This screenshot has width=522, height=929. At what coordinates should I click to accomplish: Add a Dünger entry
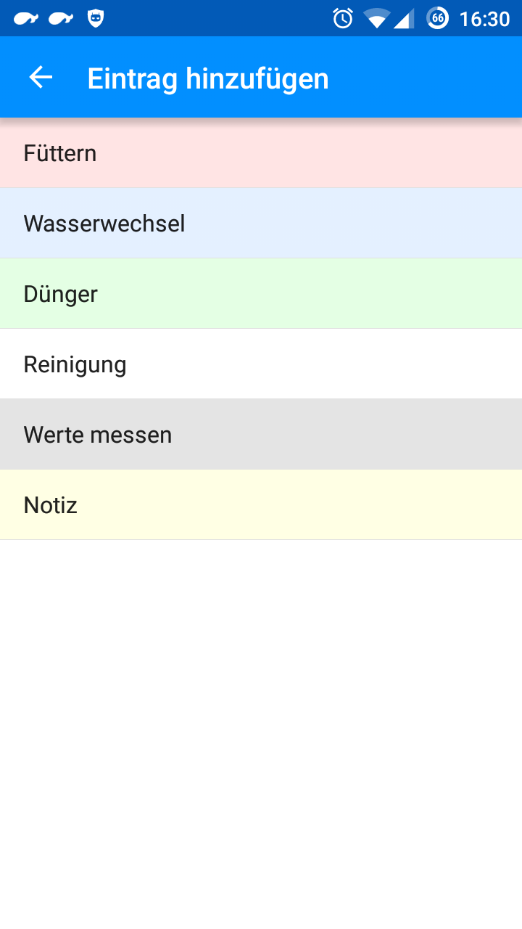261,294
